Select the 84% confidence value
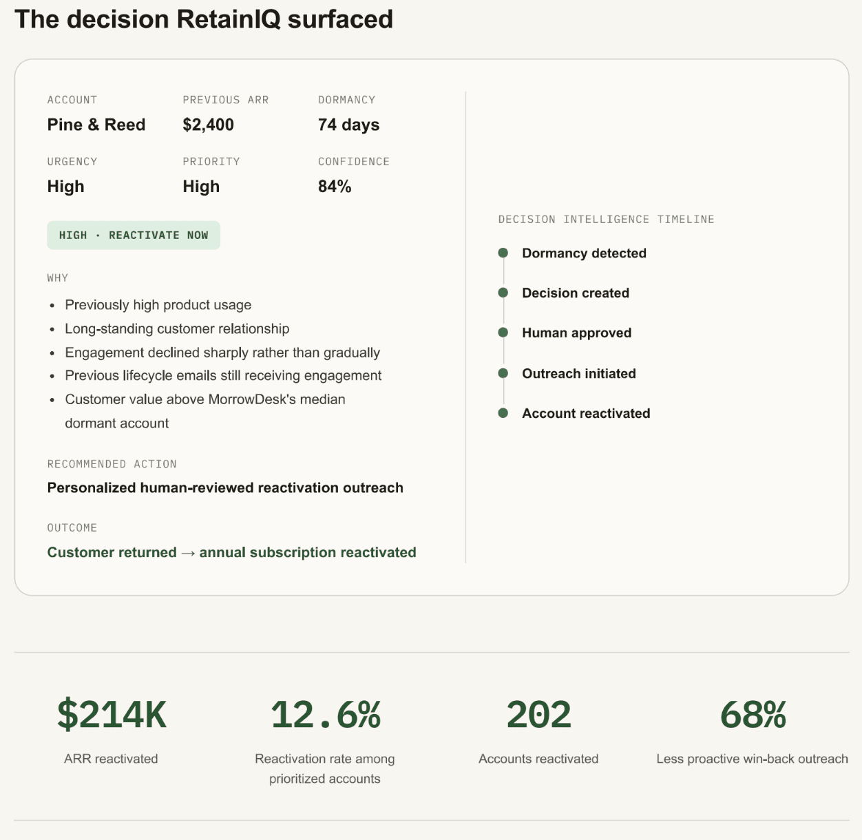The height and width of the screenshot is (840, 862). pos(335,187)
